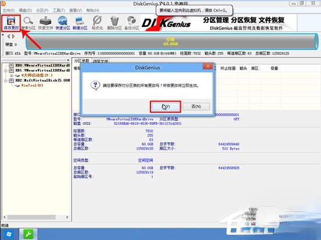Close the disk tree panel with its x

(x=68, y=60)
